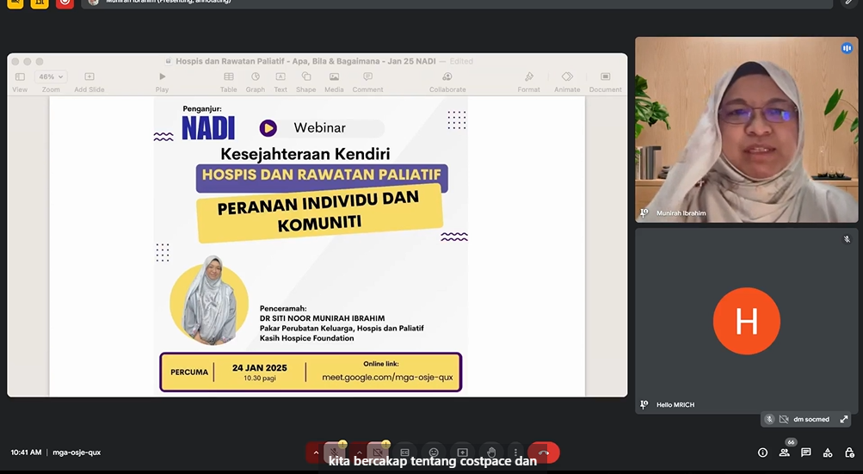Select Hello MRICH participant avatar tile
Image resolution: width=863 pixels, height=474 pixels.
(x=746, y=321)
